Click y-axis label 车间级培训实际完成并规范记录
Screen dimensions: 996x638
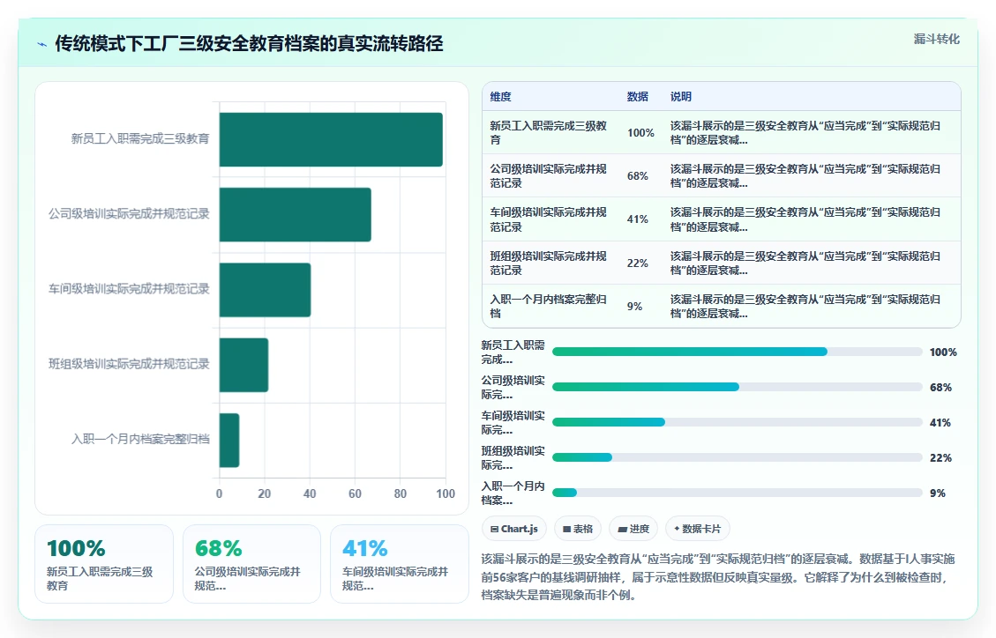pos(129,289)
